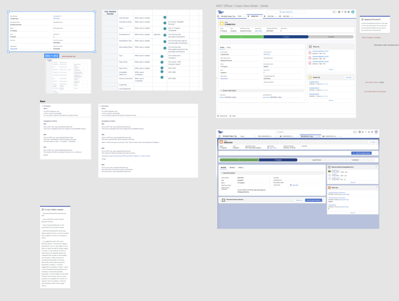Click the Files for Parent Amendment card icon
The image size is (399, 301).
[x=329, y=167]
